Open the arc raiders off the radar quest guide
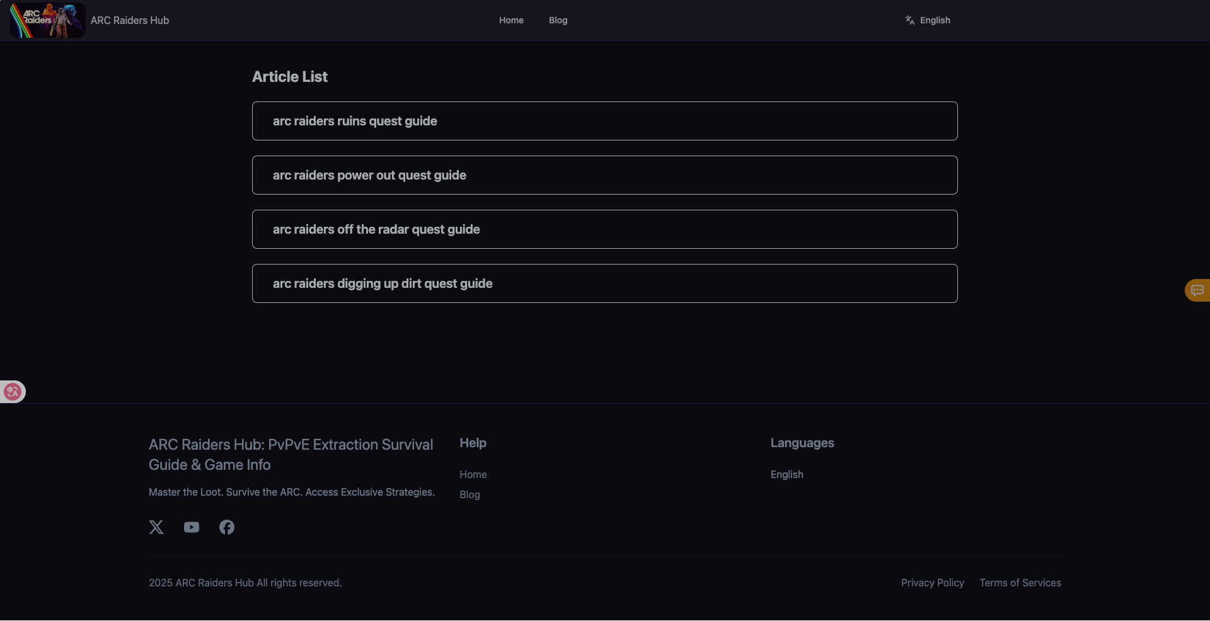 click(x=604, y=229)
